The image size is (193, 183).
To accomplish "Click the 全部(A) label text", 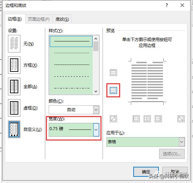I will coord(30,87).
